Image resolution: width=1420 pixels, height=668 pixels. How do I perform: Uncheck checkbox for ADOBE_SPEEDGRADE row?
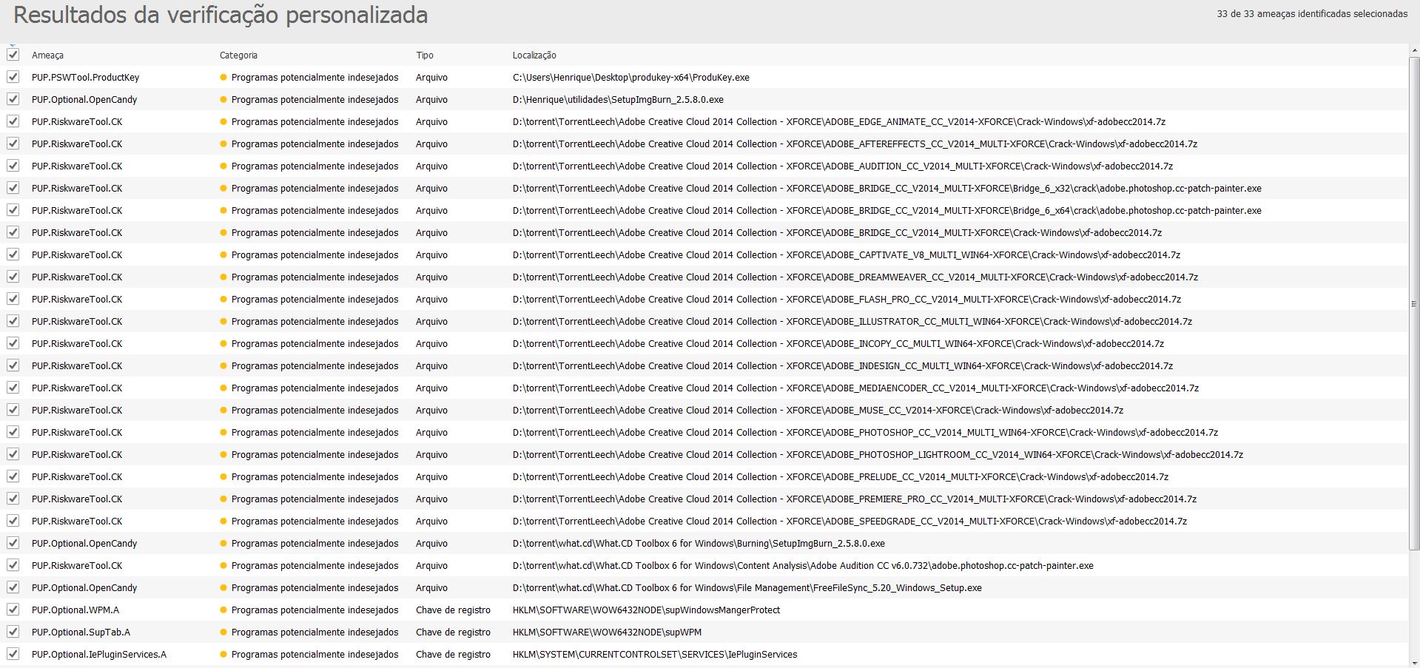(13, 521)
